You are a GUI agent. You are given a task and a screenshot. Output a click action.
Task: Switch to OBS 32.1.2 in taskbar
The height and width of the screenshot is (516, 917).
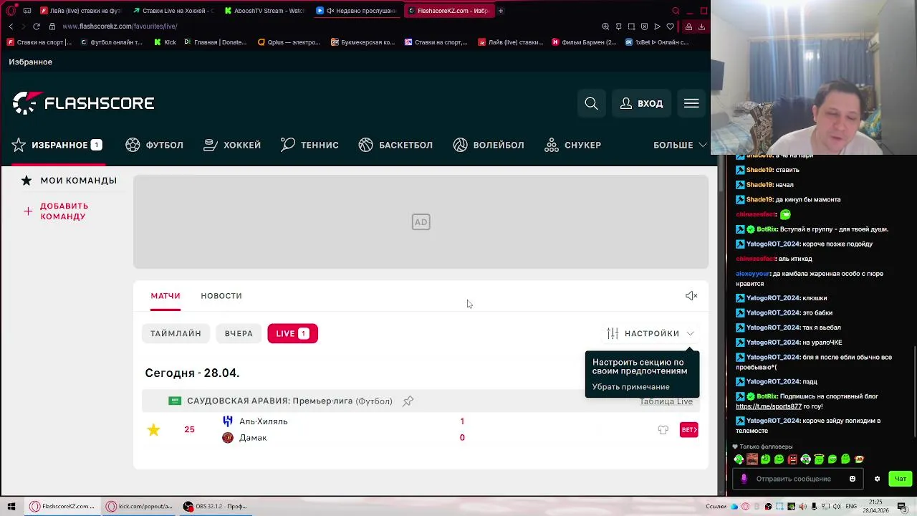pos(215,506)
